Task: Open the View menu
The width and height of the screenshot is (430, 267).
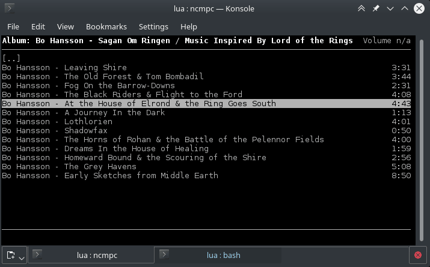Action: pyautogui.click(x=65, y=26)
